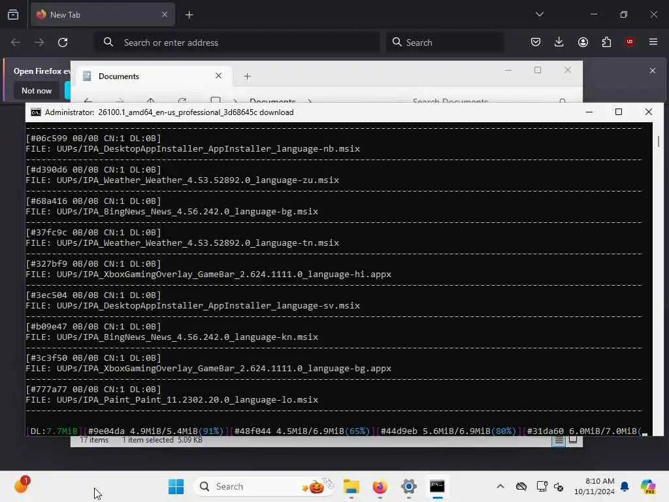Close the New Tab browser tab

point(164,14)
